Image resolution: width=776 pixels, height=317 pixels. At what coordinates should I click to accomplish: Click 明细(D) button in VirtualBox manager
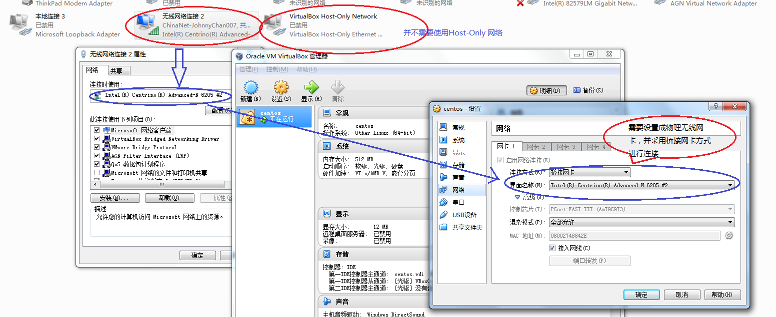pos(546,91)
